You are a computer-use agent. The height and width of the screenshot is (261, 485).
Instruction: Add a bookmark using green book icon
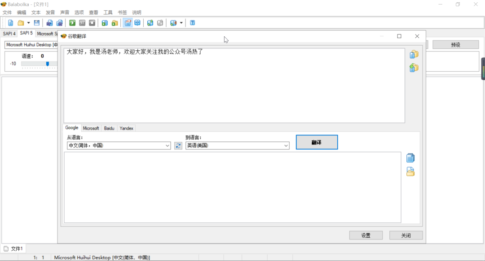[150, 23]
